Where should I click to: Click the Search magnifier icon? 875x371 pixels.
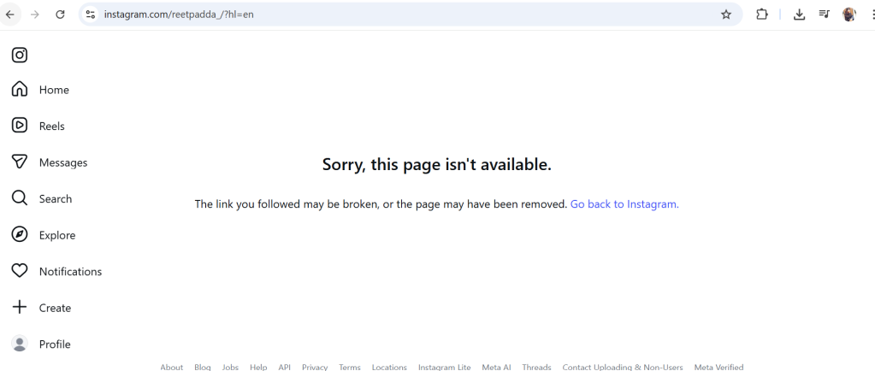[20, 198]
